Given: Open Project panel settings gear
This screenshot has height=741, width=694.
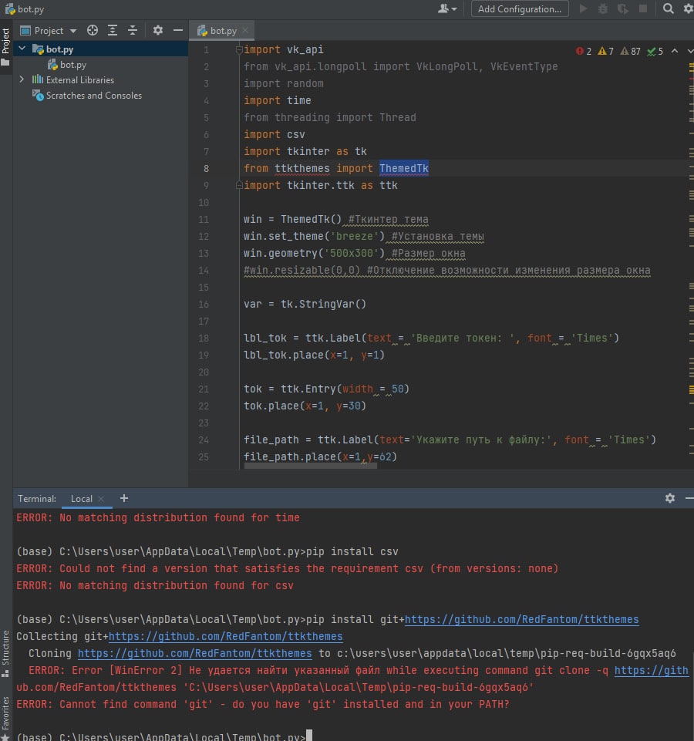Looking at the screenshot, I should click(158, 31).
